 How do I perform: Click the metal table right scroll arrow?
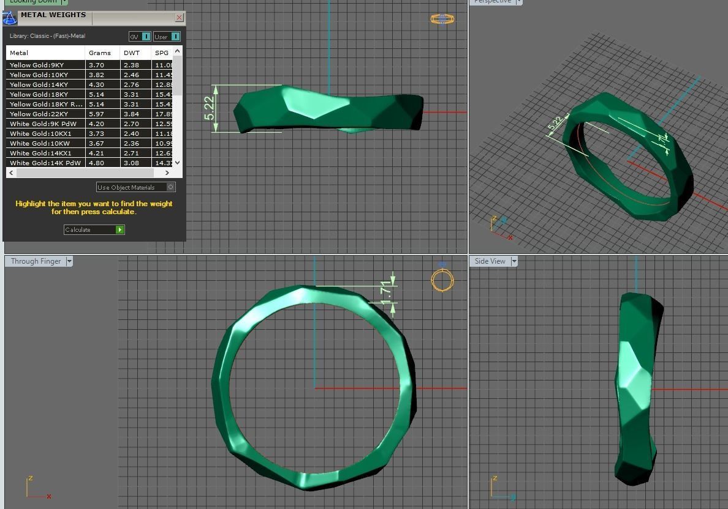[x=167, y=173]
